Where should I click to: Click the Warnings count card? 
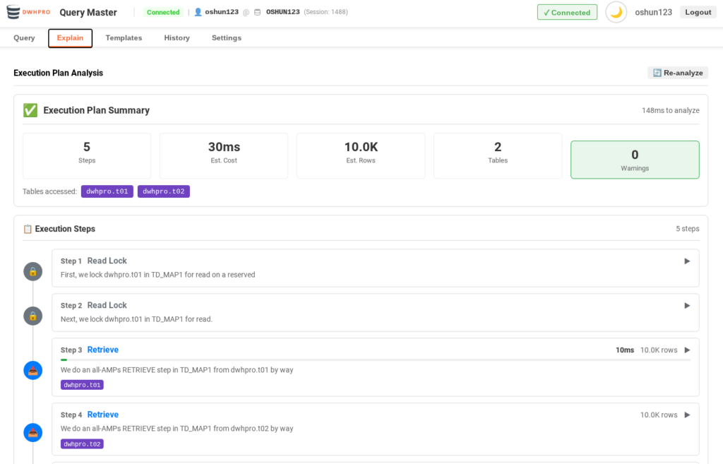click(634, 160)
